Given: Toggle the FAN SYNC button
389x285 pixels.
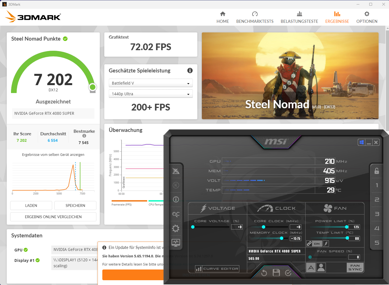Looking at the screenshot, I should [x=355, y=268].
